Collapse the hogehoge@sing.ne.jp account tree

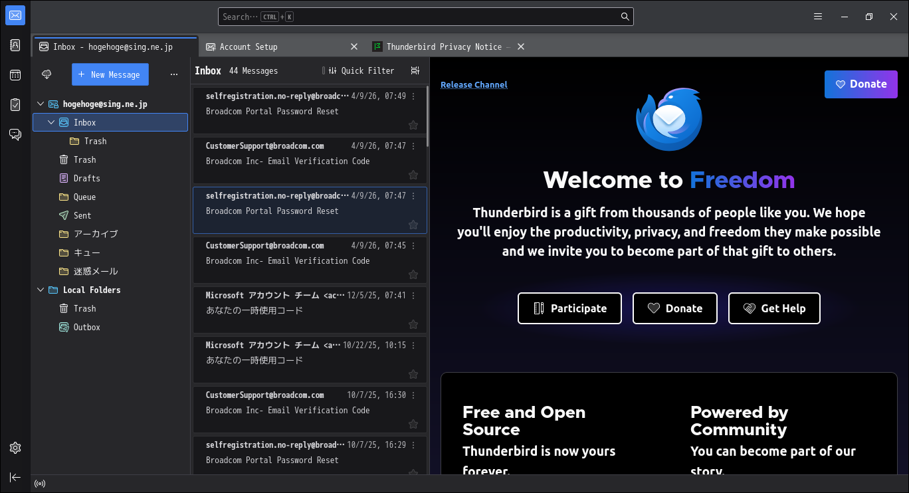pyautogui.click(x=41, y=104)
